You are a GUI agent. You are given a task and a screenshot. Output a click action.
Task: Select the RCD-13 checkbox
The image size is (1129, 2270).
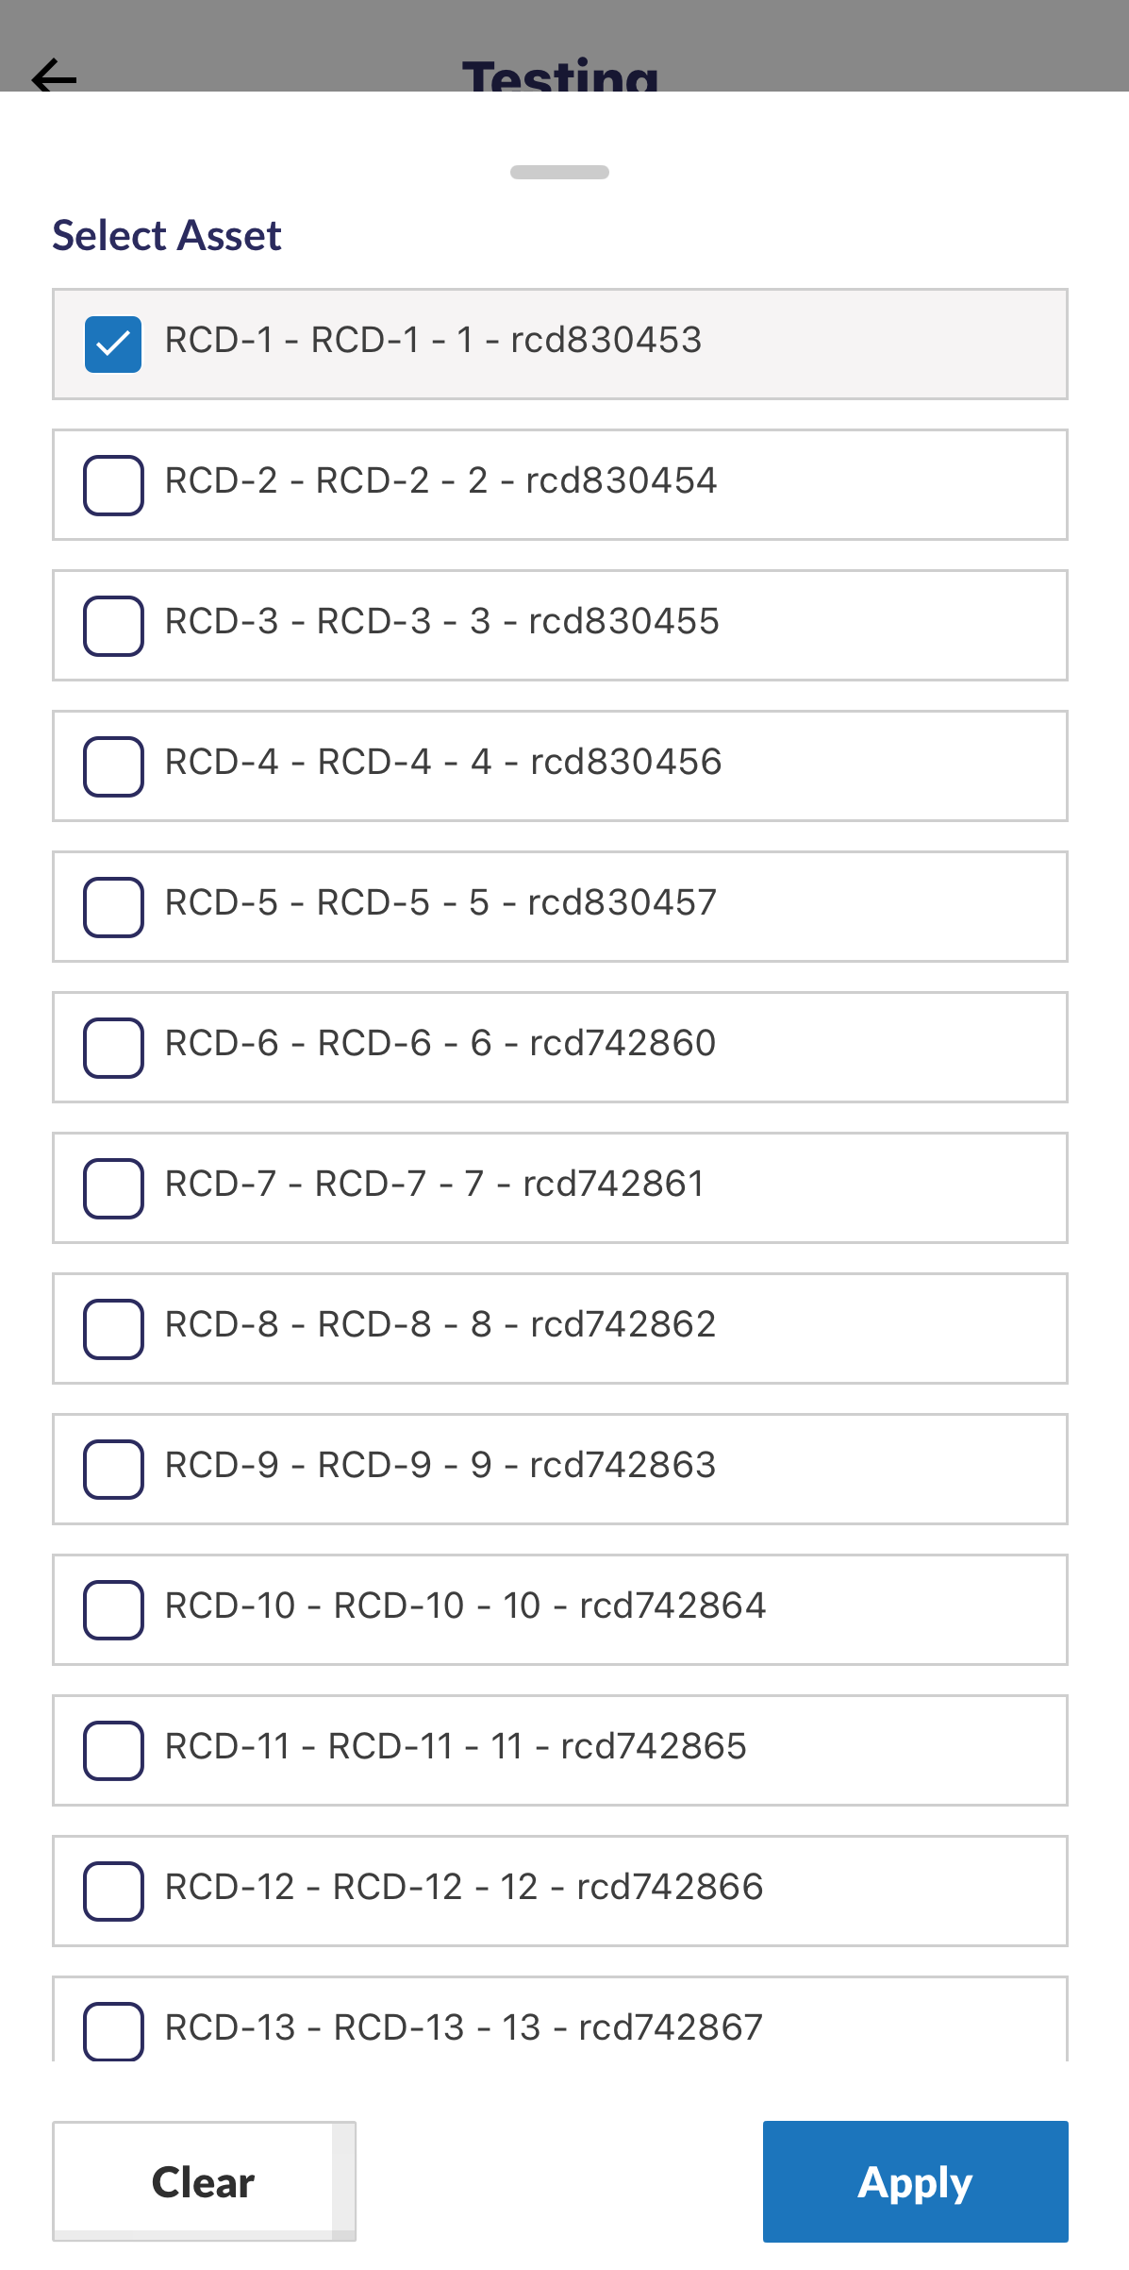[x=113, y=2030]
